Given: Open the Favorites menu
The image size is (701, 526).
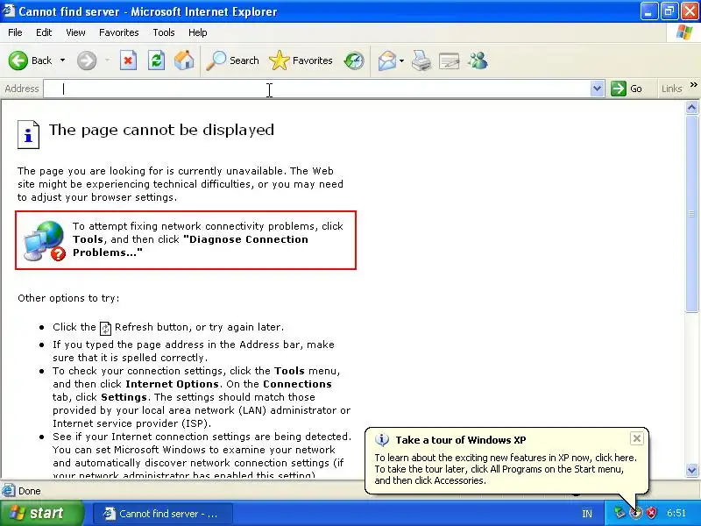Looking at the screenshot, I should click(119, 32).
